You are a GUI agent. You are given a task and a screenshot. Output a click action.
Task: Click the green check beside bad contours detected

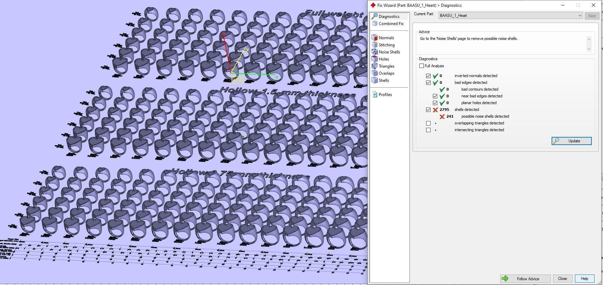(x=442, y=89)
